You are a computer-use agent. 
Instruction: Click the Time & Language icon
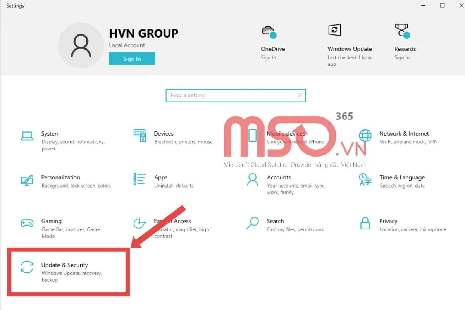365,179
